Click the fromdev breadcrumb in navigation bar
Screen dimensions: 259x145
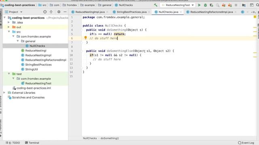point(72,5)
